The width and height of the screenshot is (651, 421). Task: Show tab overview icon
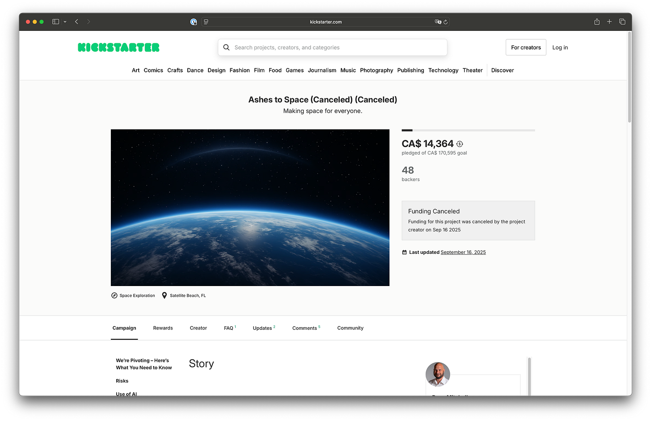[622, 21]
